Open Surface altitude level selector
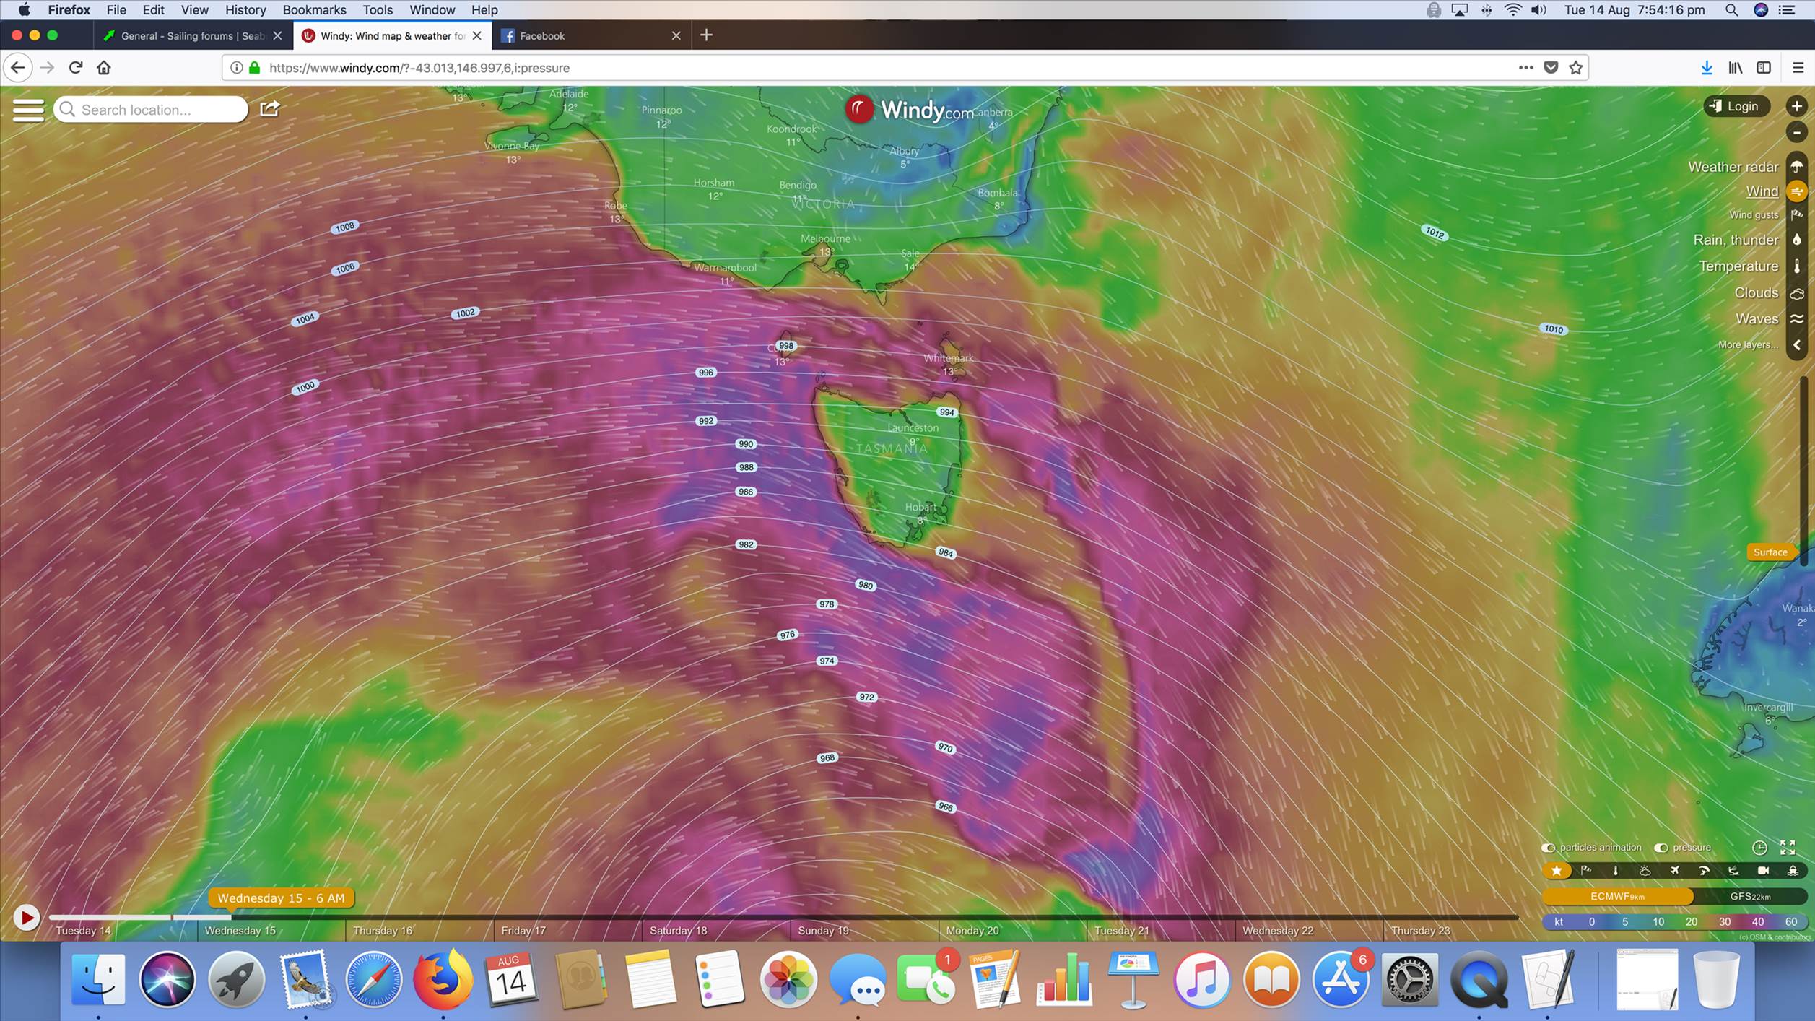The image size is (1815, 1021). (1770, 552)
